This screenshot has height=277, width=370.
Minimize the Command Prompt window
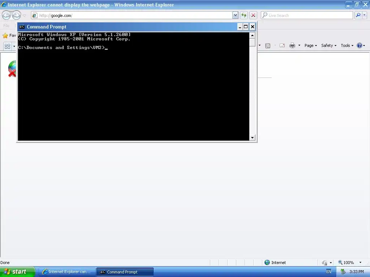[x=240, y=27]
